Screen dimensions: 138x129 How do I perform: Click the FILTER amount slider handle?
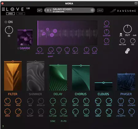(13, 61)
